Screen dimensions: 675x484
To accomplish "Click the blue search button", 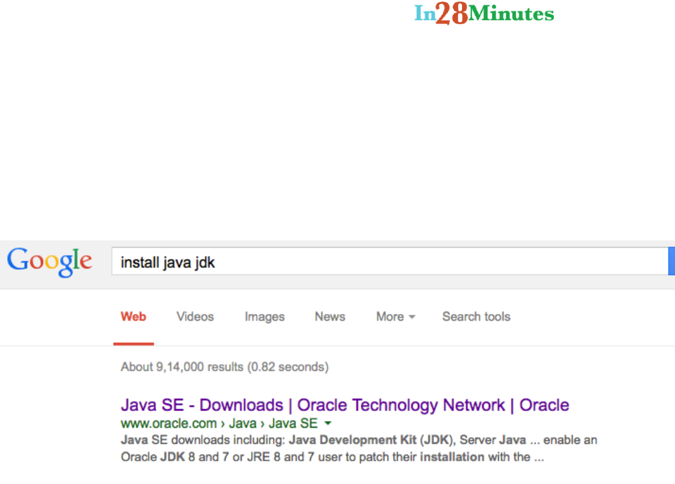I will tap(672, 261).
